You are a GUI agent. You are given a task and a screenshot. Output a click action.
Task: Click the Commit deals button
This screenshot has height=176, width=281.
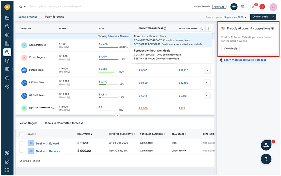pos(260,17)
